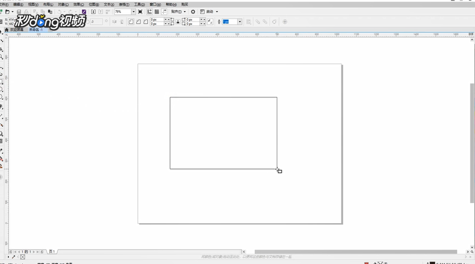Screen dimensions: 475x264
Task: Switch to the Welcome Screen tab
Action: 17,30
